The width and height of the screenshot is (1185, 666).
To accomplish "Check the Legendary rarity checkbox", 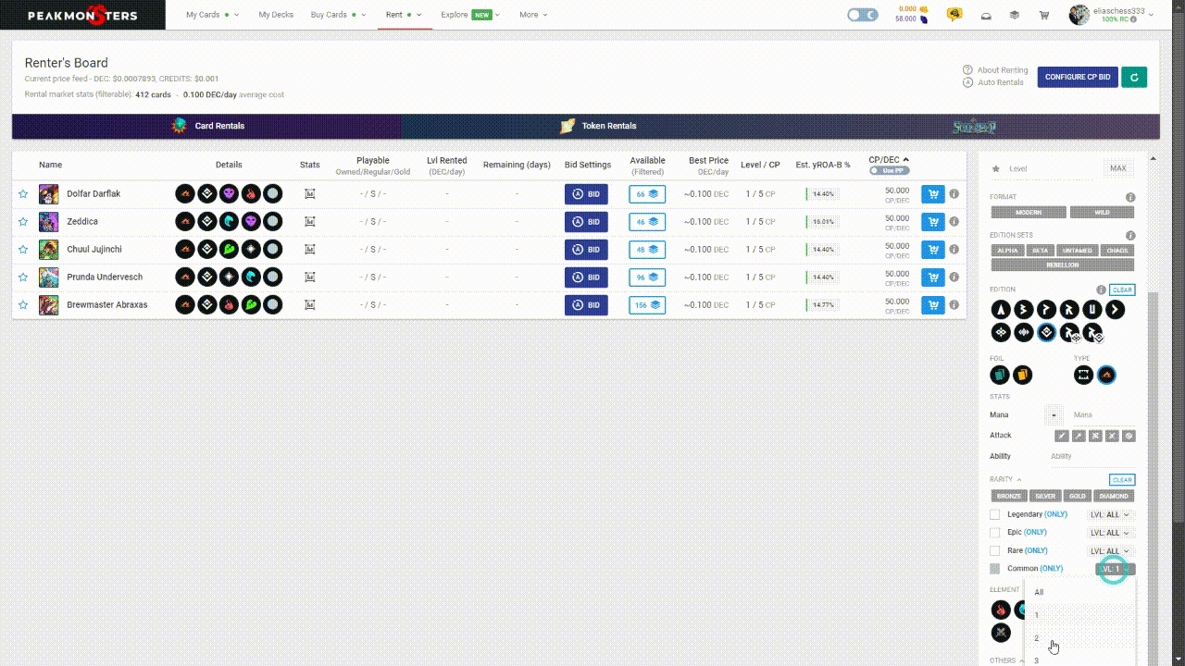I will click(x=995, y=514).
